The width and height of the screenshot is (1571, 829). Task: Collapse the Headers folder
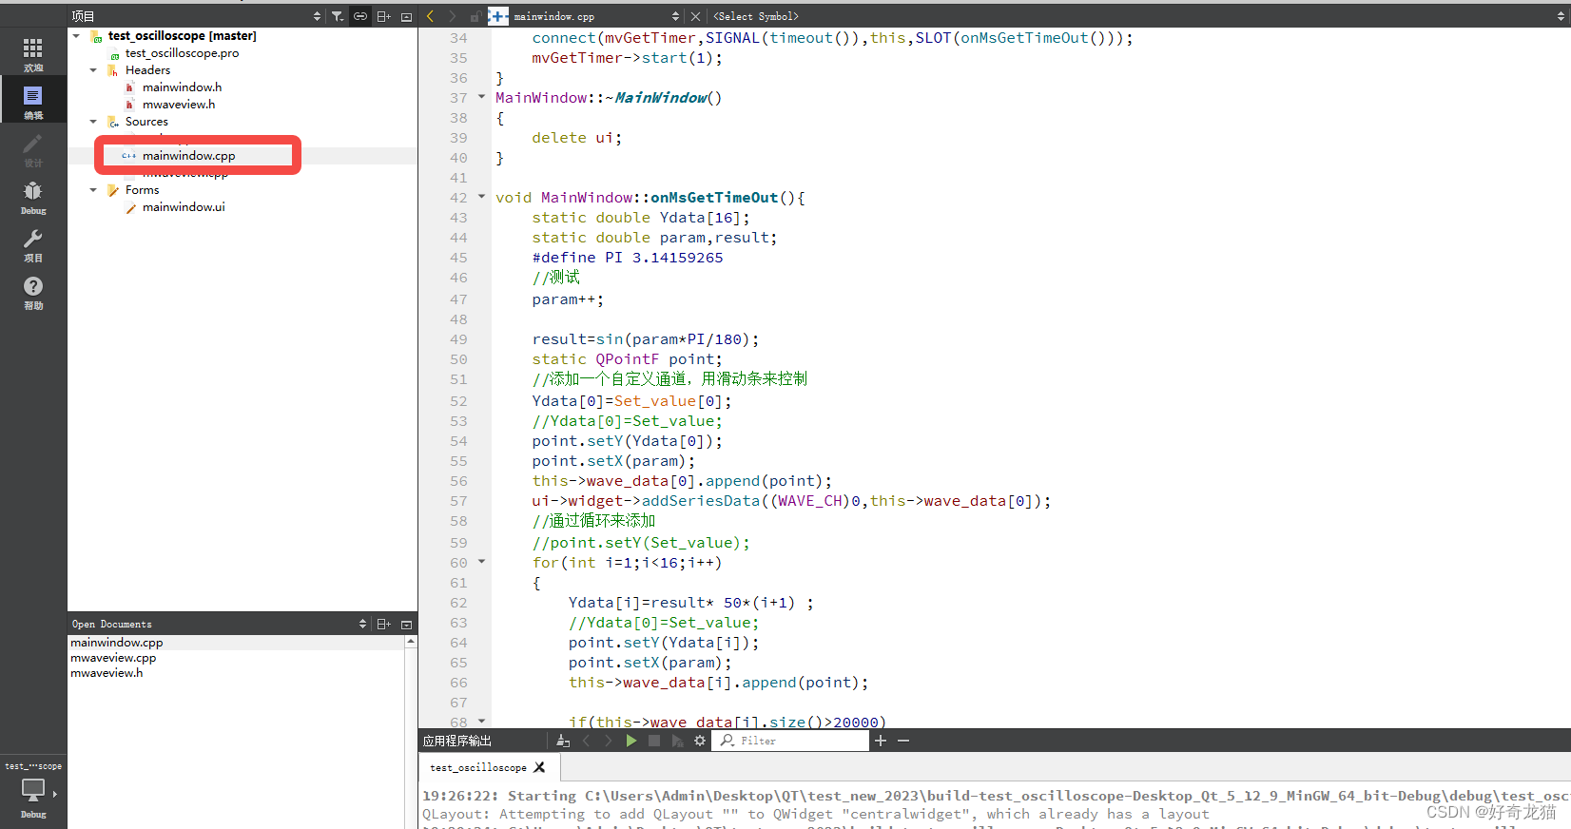[x=93, y=70]
